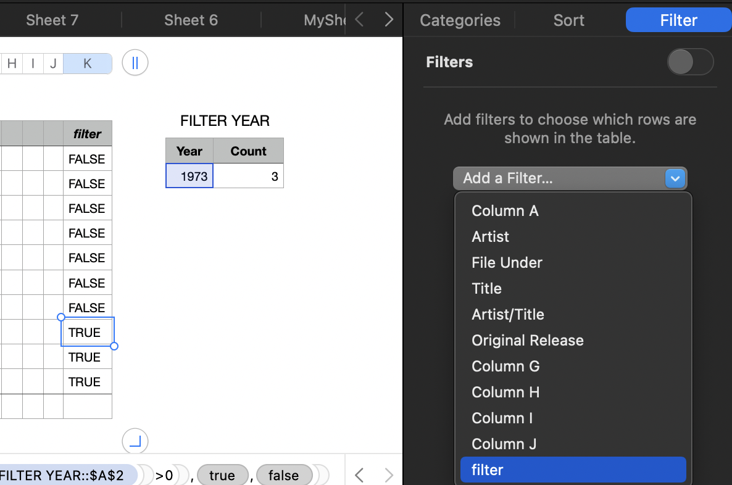
Task: Click the false token in formula
Action: [x=284, y=476]
